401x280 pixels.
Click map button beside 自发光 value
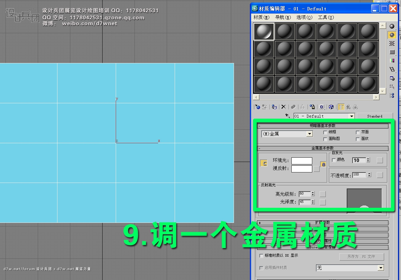(380, 160)
